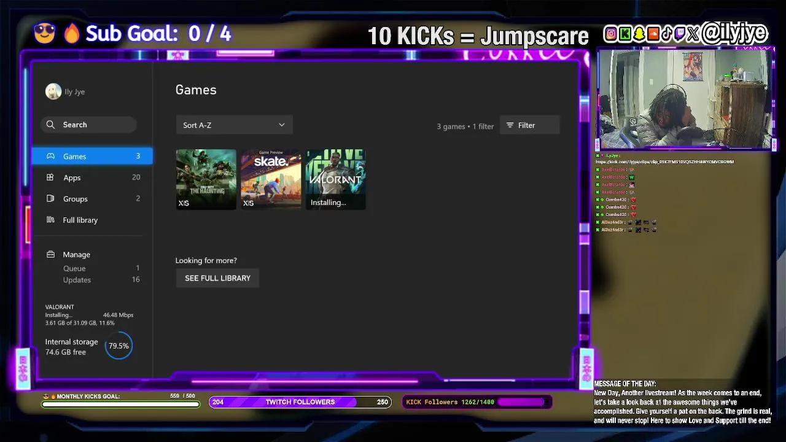Image resolution: width=786 pixels, height=442 pixels.
Task: Click "74.6 GB free" text
Action: [65, 352]
